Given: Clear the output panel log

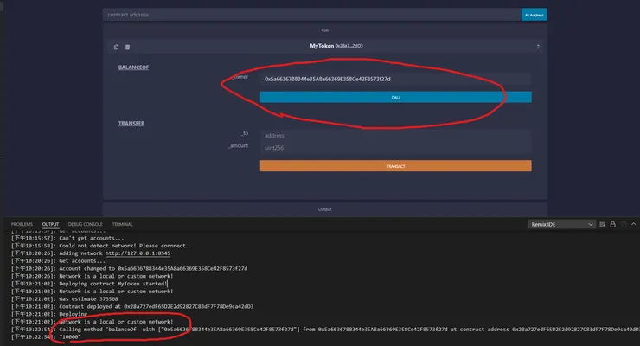Looking at the screenshot, I should coord(602,224).
